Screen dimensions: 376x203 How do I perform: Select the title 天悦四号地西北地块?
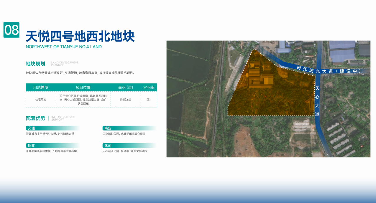click(80, 37)
